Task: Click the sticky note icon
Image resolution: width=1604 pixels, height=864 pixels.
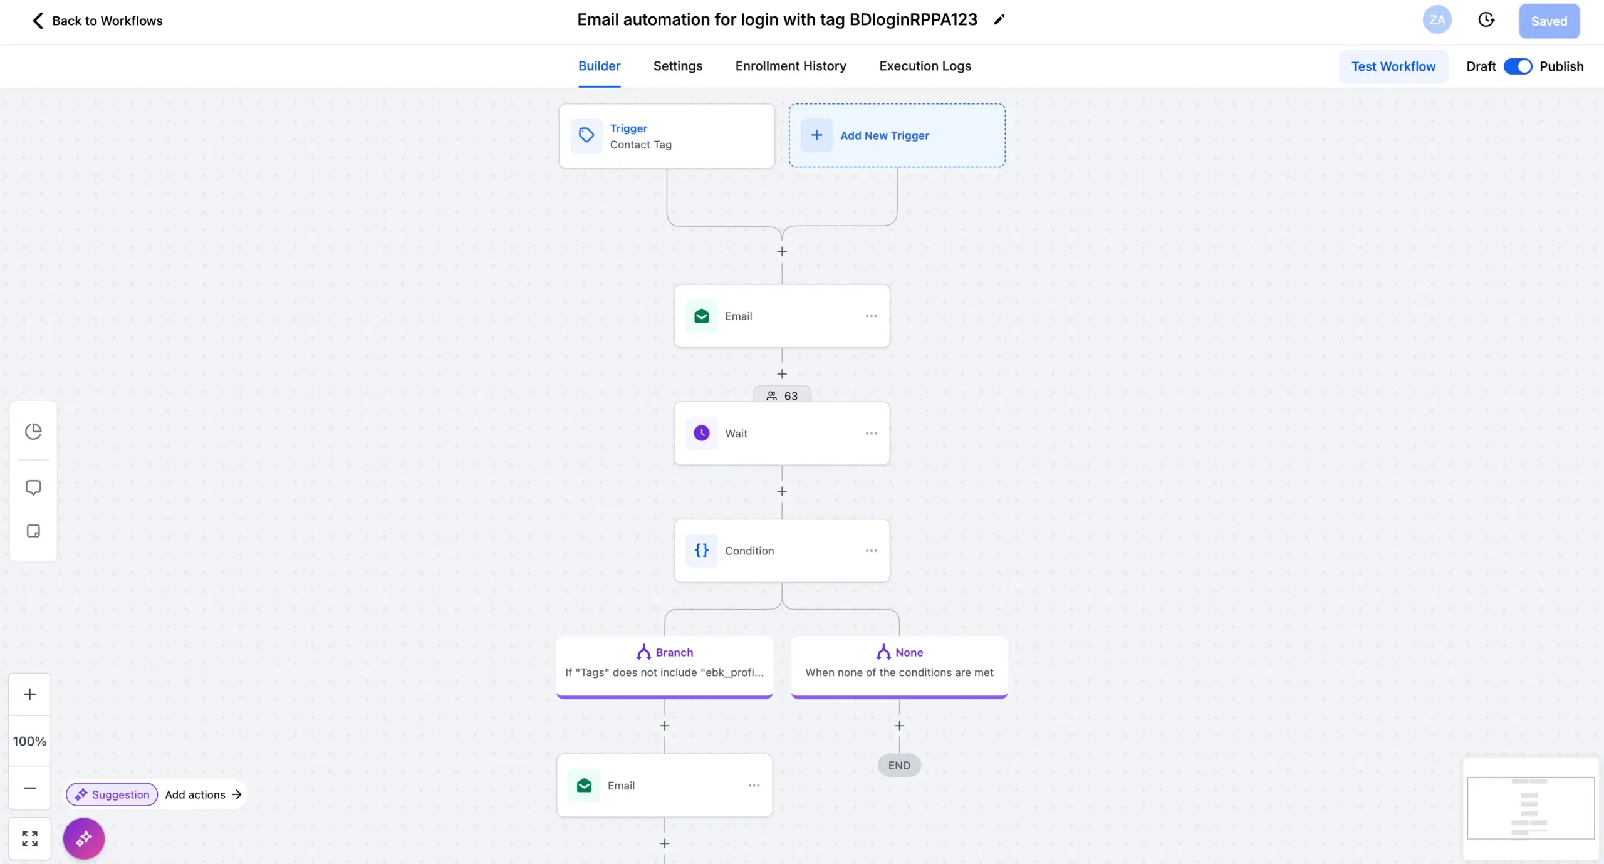Action: point(33,531)
